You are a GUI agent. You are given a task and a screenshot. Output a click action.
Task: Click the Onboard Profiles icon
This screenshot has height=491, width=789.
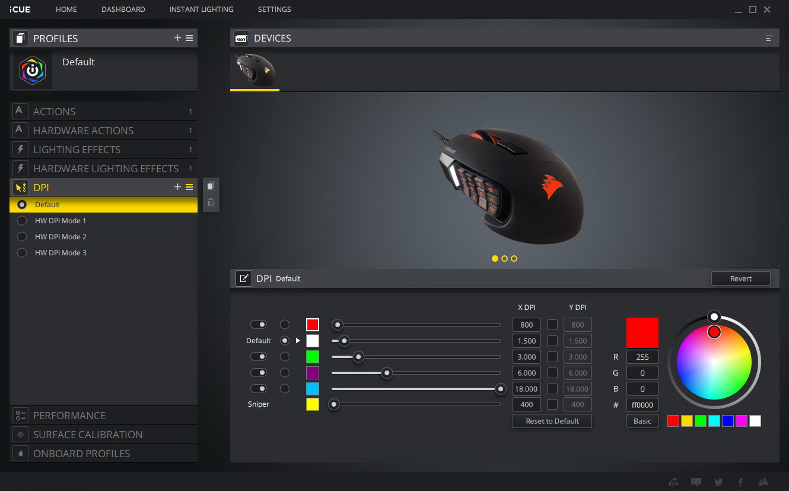point(20,453)
